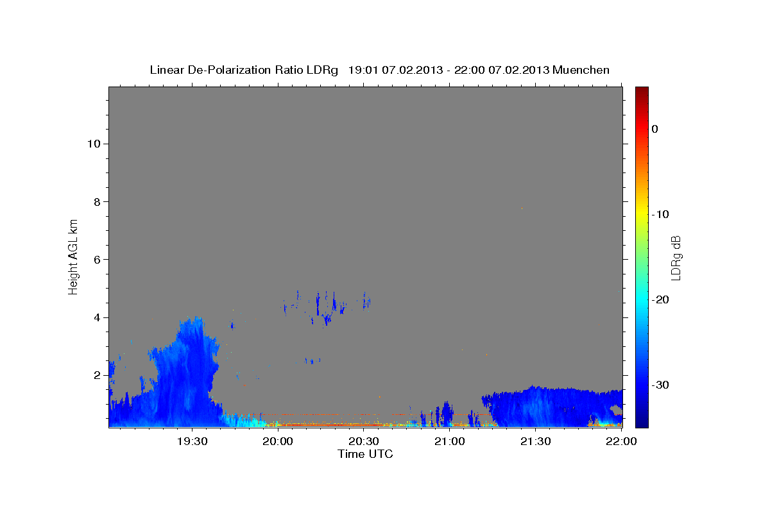This screenshot has width=770, height=513.
Task: Click the colorbar value '0'
Action: coord(655,129)
